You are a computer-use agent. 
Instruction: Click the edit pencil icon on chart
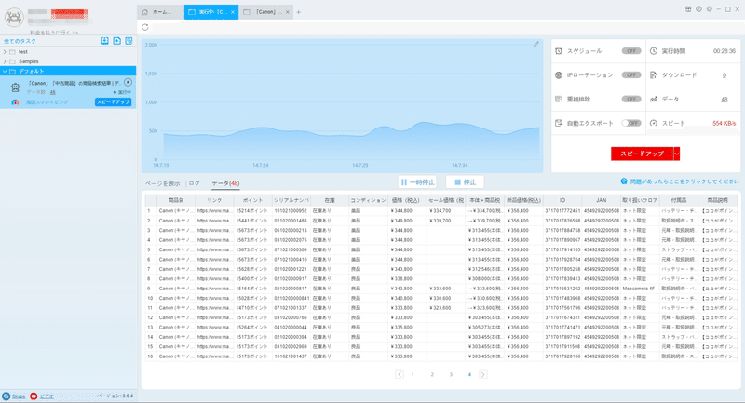536,44
